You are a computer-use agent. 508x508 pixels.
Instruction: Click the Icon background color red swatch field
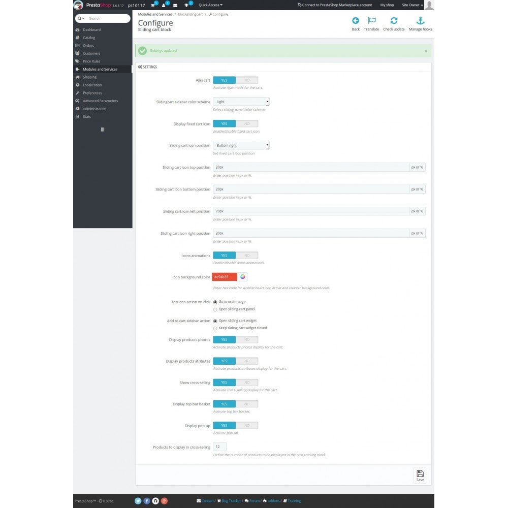tap(225, 277)
